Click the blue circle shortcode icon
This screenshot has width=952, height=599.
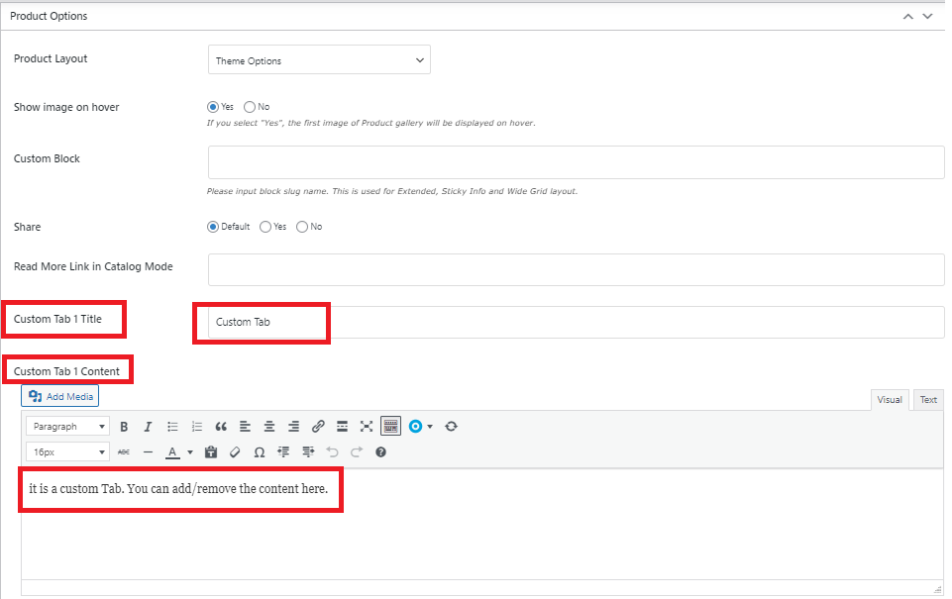[415, 427]
